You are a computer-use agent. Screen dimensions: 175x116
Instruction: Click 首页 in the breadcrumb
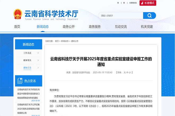57,41
